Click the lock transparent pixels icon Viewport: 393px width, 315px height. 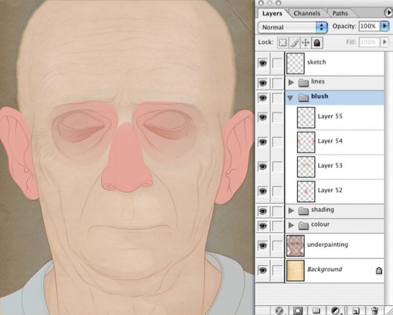point(282,42)
